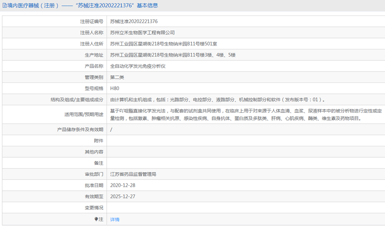Click the 产品名称 label
The height and width of the screenshot is (227, 385).
click(x=94, y=66)
